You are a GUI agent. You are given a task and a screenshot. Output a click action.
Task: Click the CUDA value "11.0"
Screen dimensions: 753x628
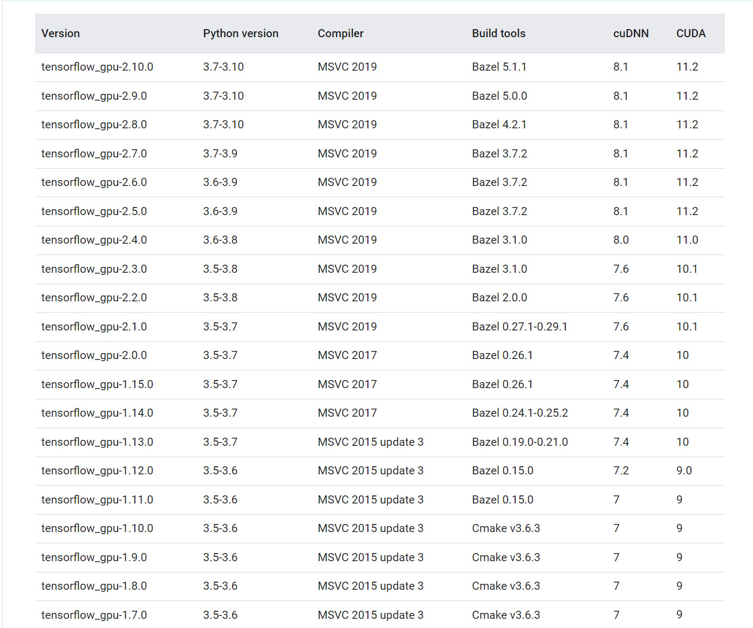[x=687, y=240]
